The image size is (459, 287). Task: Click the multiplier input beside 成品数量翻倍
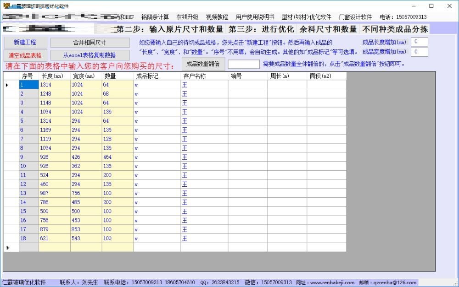coord(244,64)
